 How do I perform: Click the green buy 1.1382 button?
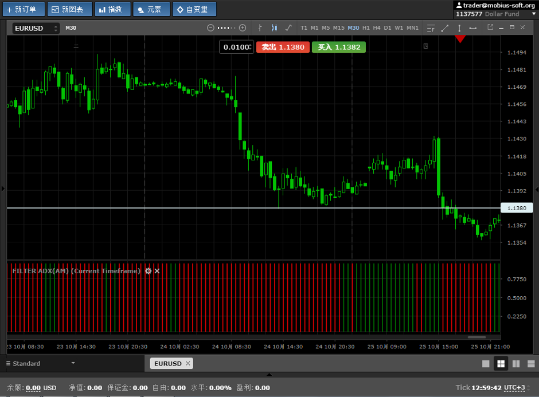coord(339,47)
